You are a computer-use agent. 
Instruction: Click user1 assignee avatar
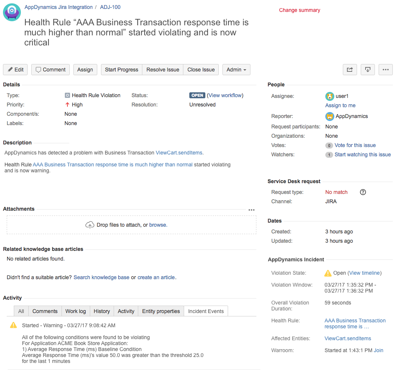329,96
